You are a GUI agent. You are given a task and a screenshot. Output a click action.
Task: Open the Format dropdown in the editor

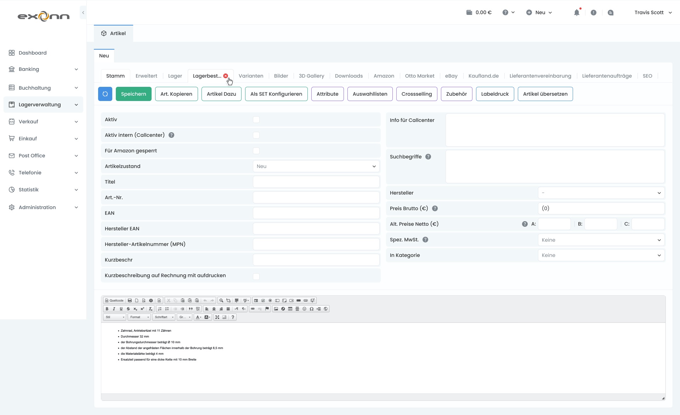click(x=139, y=317)
